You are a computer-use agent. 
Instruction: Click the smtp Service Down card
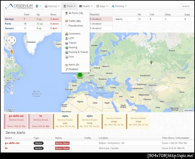[113, 121]
